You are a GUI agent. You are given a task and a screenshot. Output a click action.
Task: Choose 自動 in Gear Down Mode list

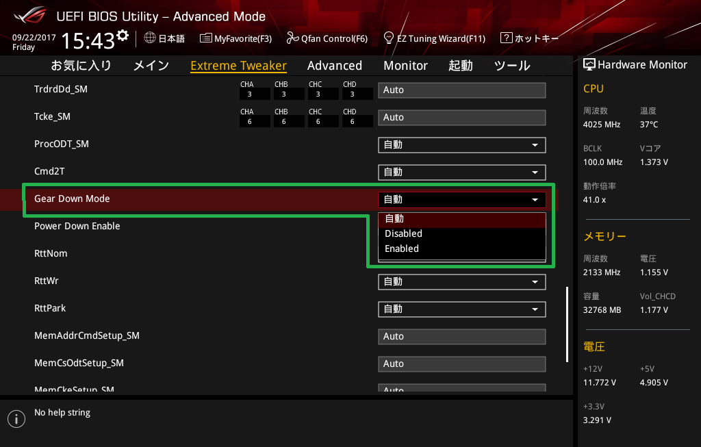(462, 219)
